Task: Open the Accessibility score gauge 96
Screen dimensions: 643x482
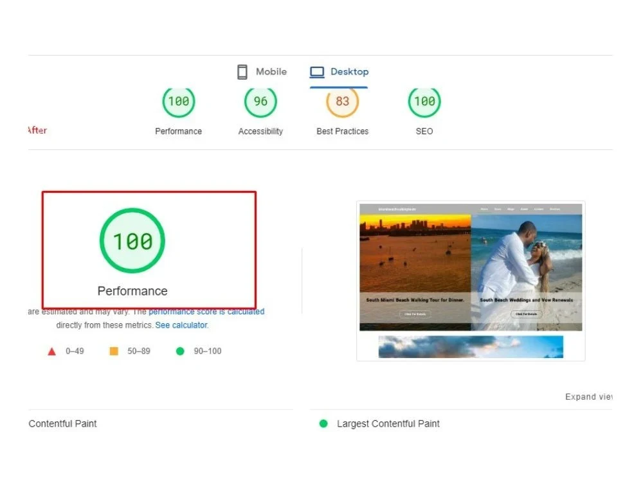Action: coord(260,102)
